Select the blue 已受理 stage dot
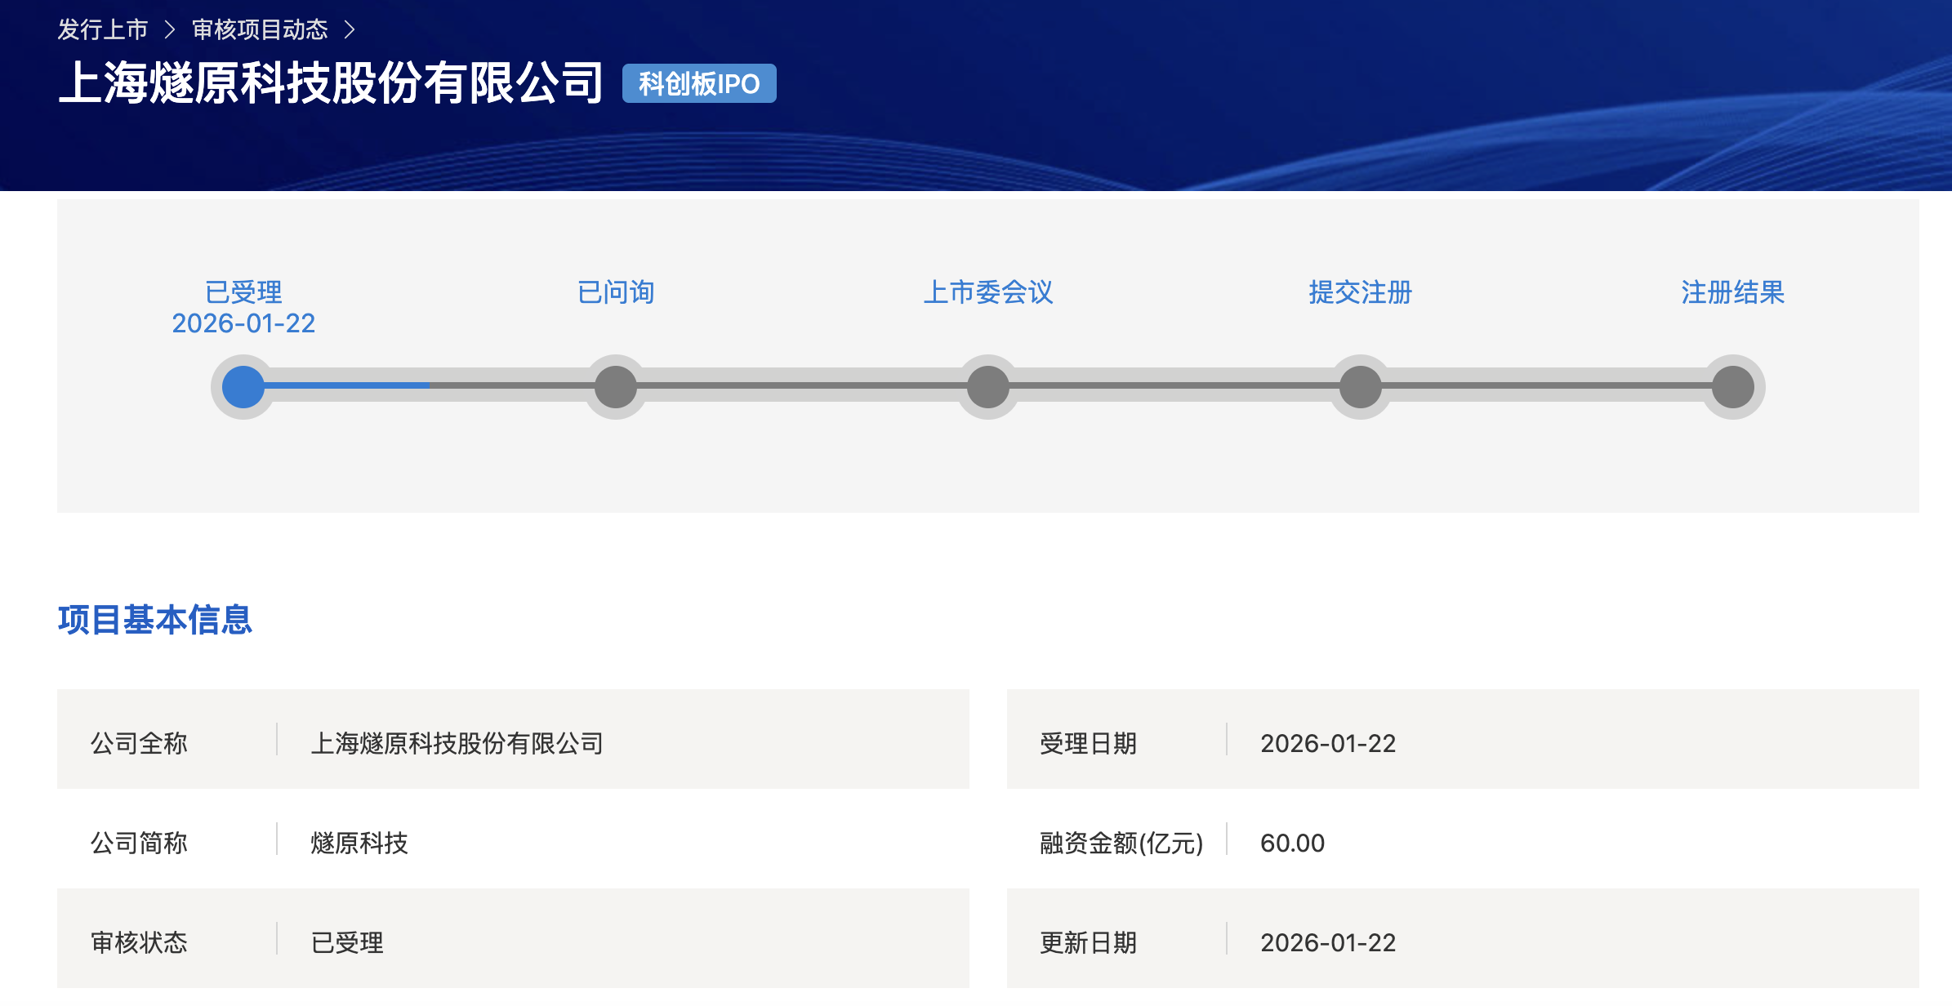Image resolution: width=1952 pixels, height=1006 pixels. [x=243, y=387]
